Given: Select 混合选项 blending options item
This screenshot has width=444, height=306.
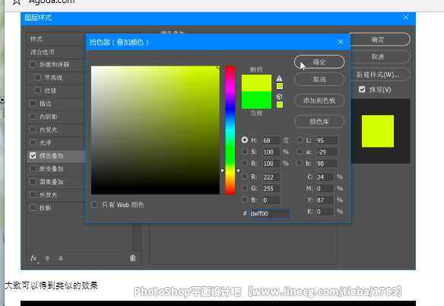Looking at the screenshot, I should [56, 53].
